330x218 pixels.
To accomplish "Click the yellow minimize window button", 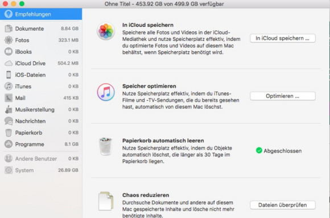I will [x=14, y=3].
